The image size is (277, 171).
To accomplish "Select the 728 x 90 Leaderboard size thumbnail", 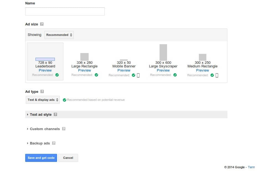I will click(45, 59).
